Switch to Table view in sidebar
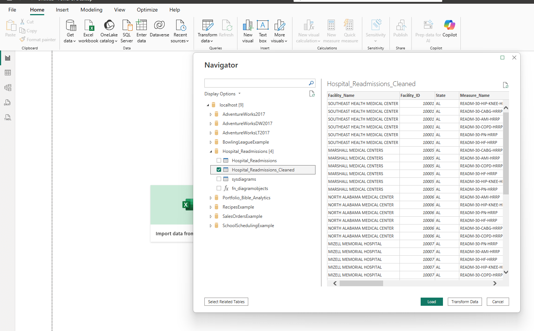 [x=8, y=73]
